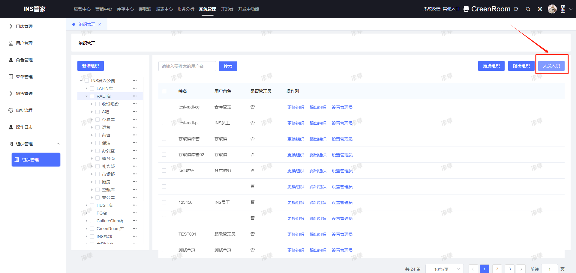Open the 报表中心 top menu
The width and height of the screenshot is (576, 273).
[164, 9]
